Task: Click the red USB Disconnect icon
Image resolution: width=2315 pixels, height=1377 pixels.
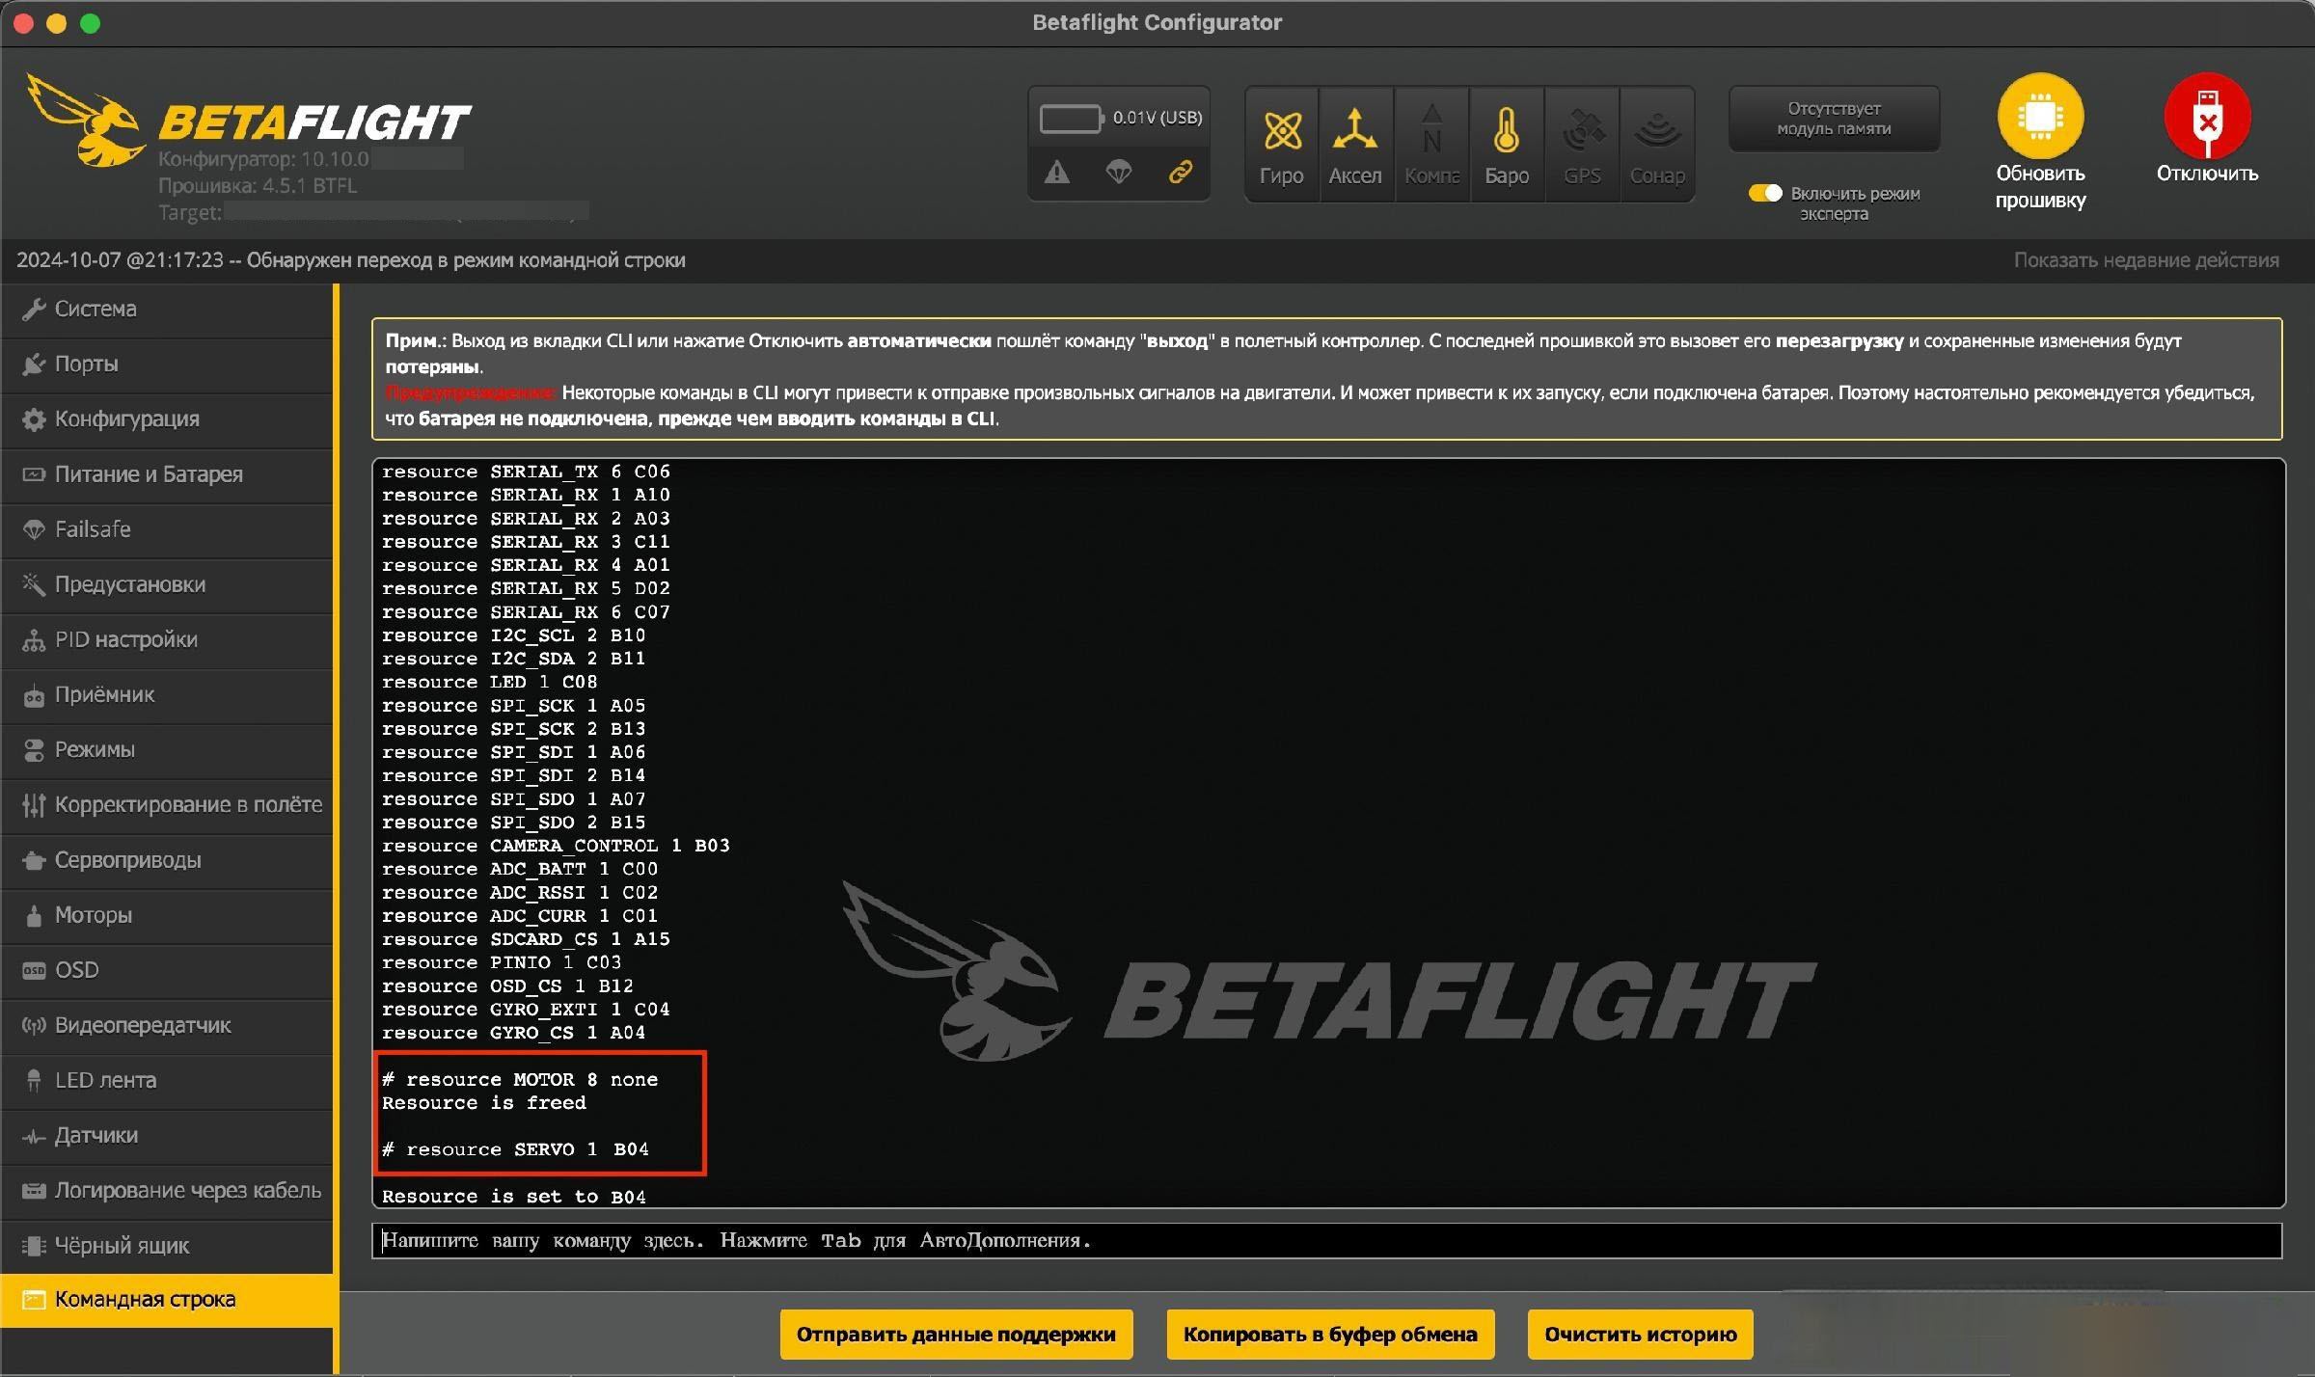Action: point(2207,116)
